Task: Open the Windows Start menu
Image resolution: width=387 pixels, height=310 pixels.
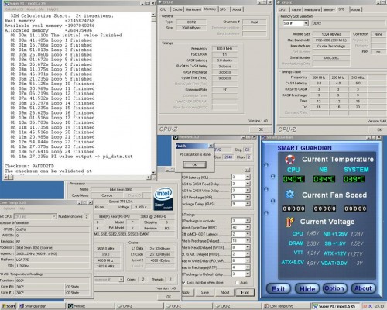Action: (x=8, y=306)
